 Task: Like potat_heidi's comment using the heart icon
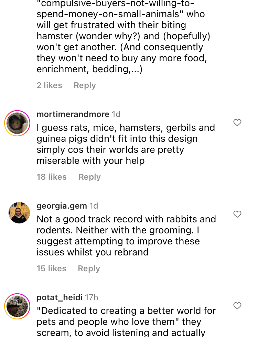(x=237, y=306)
